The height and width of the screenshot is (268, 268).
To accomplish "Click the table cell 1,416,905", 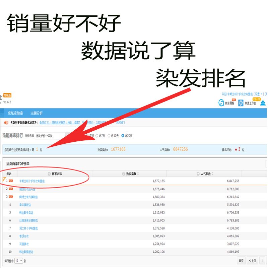I will 158,220.
